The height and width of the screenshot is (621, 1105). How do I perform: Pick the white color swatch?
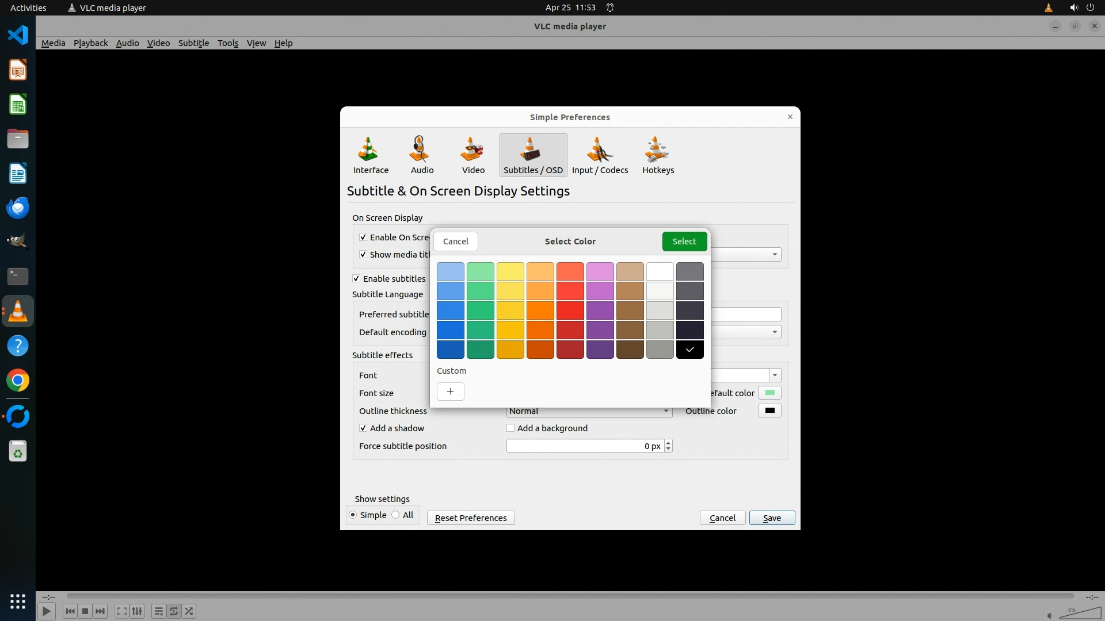click(660, 271)
